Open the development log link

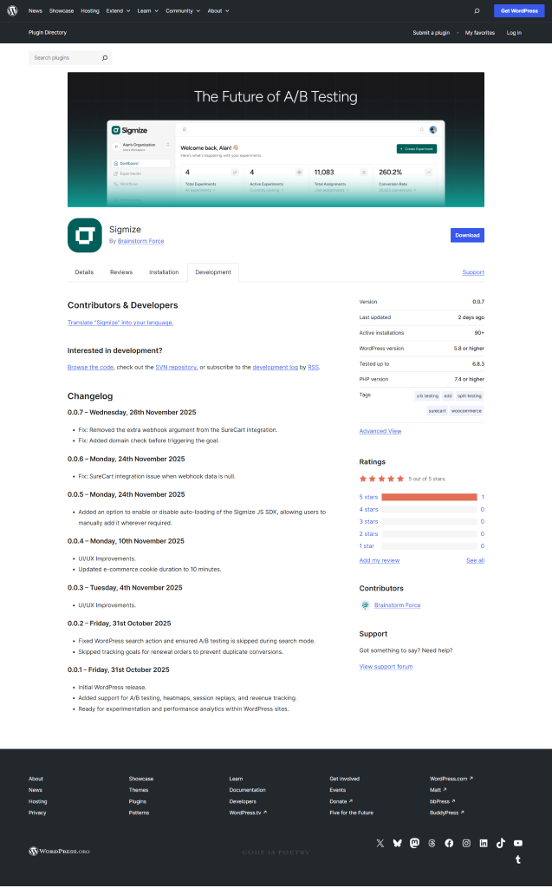point(276,368)
